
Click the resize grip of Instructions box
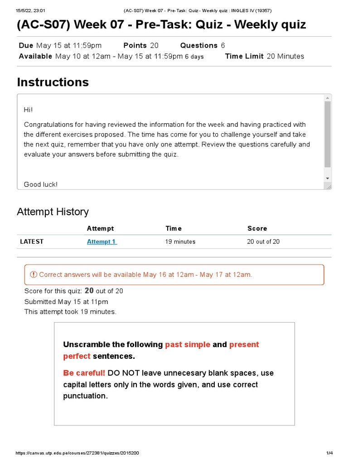[329, 187]
